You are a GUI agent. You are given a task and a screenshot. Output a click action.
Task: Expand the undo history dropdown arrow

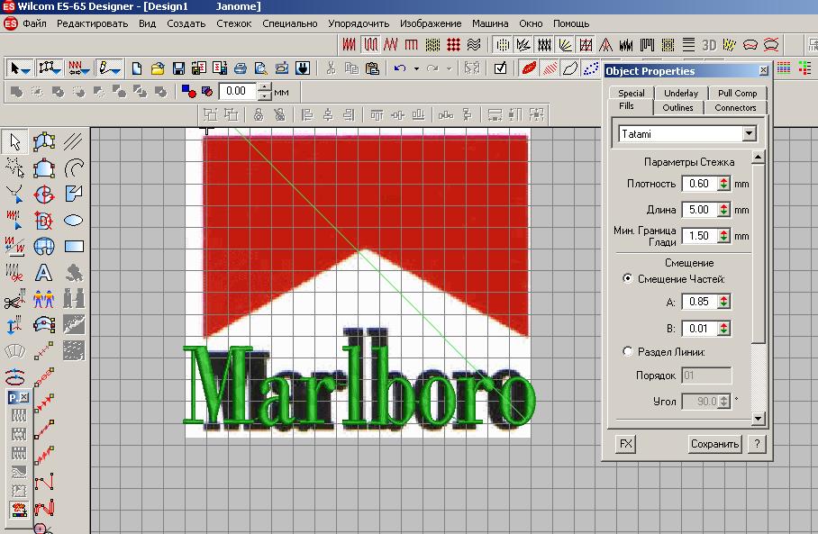(x=416, y=68)
